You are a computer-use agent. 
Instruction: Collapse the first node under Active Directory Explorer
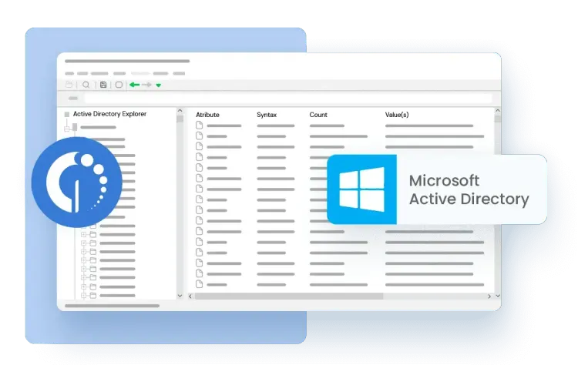coord(67,129)
